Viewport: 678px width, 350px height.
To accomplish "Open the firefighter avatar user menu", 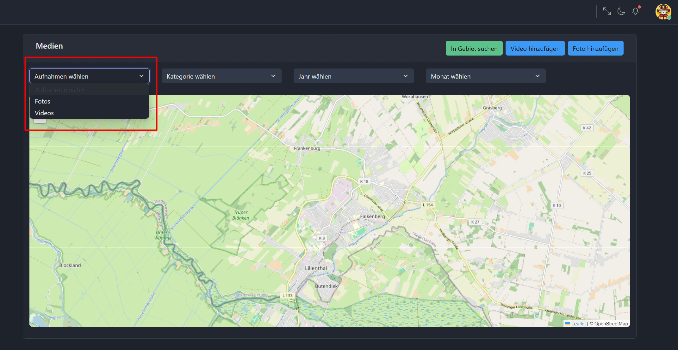I will point(663,12).
